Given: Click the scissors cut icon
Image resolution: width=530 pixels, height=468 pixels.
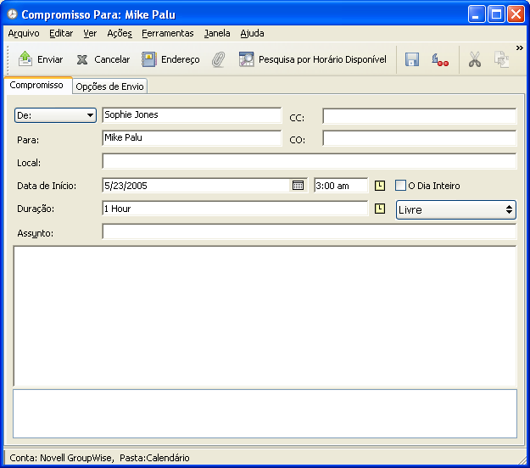Looking at the screenshot, I should point(475,59).
